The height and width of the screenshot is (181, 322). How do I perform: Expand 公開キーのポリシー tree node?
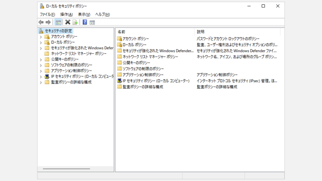click(41, 59)
